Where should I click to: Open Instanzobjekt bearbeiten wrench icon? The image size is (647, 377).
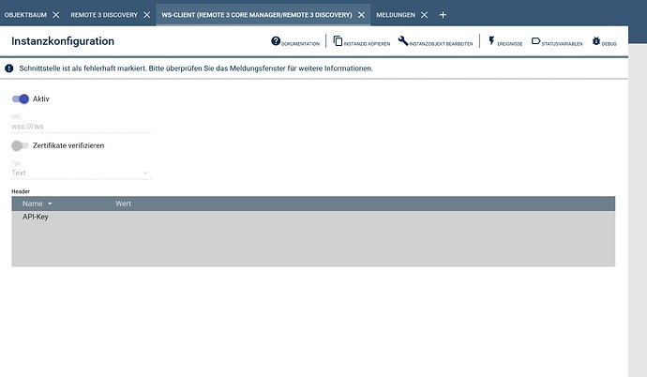point(402,41)
